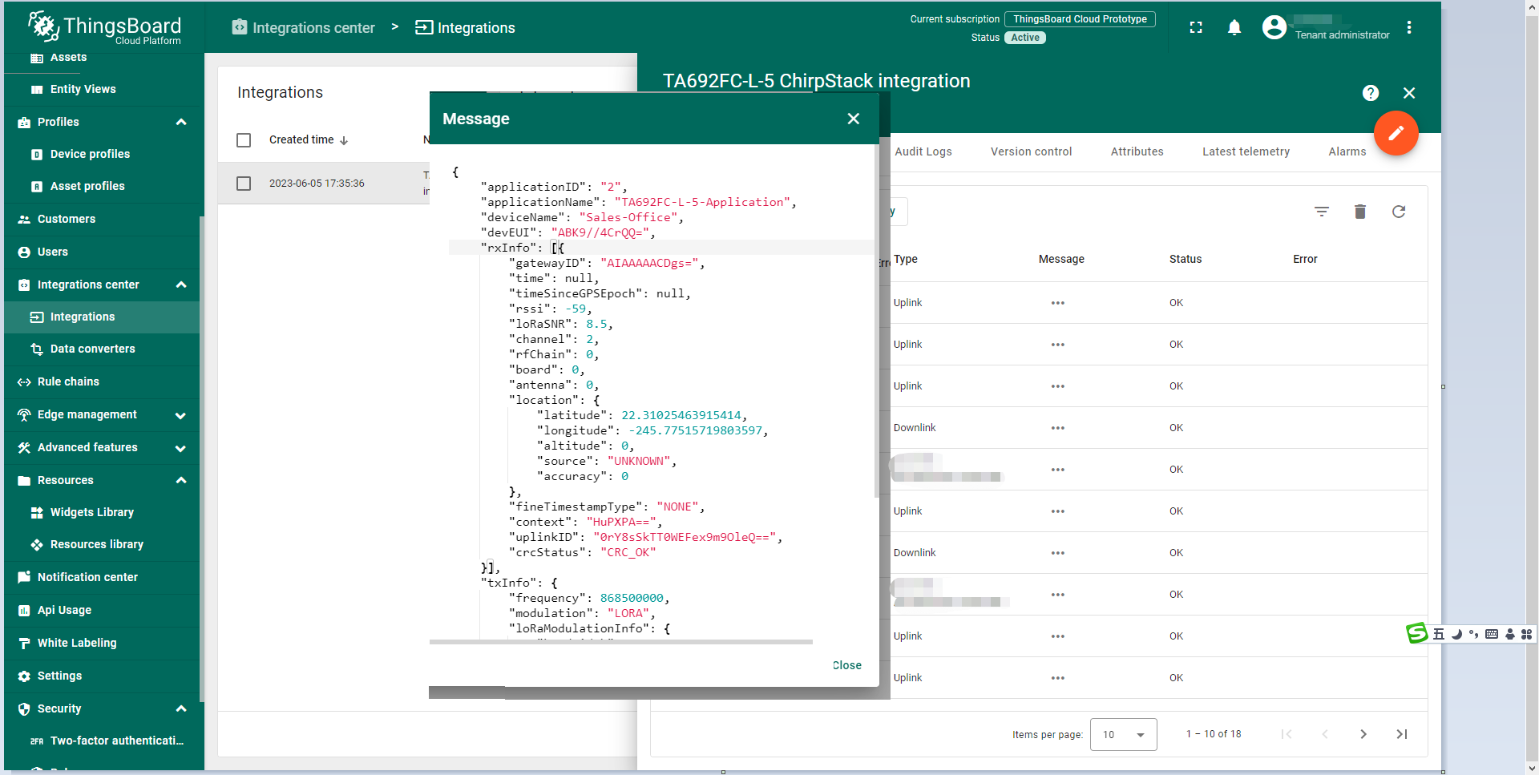Click the Status column header
The width and height of the screenshot is (1539, 775).
pyautogui.click(x=1186, y=259)
